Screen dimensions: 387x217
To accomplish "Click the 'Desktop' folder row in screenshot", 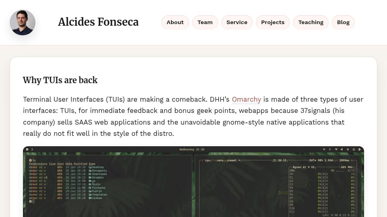I will [66, 167].
